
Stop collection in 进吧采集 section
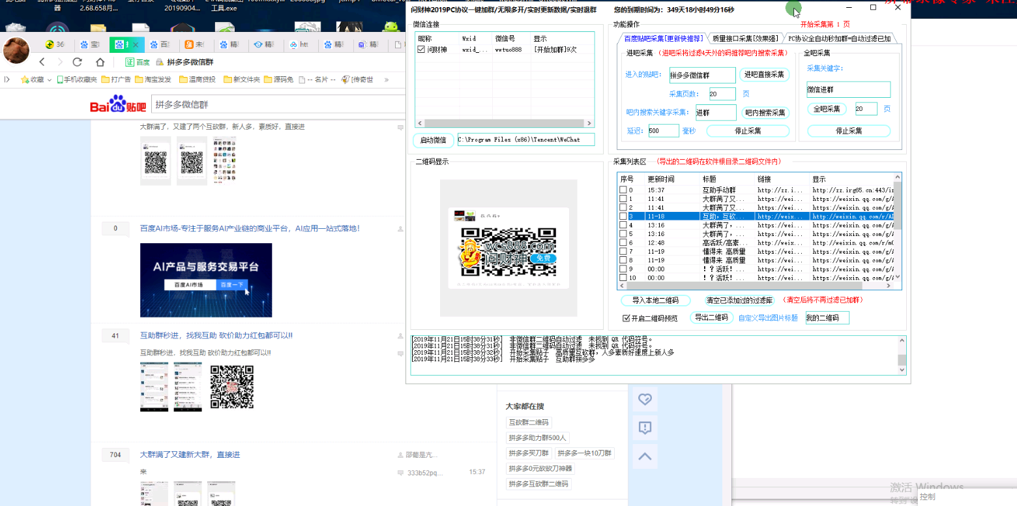pos(748,131)
